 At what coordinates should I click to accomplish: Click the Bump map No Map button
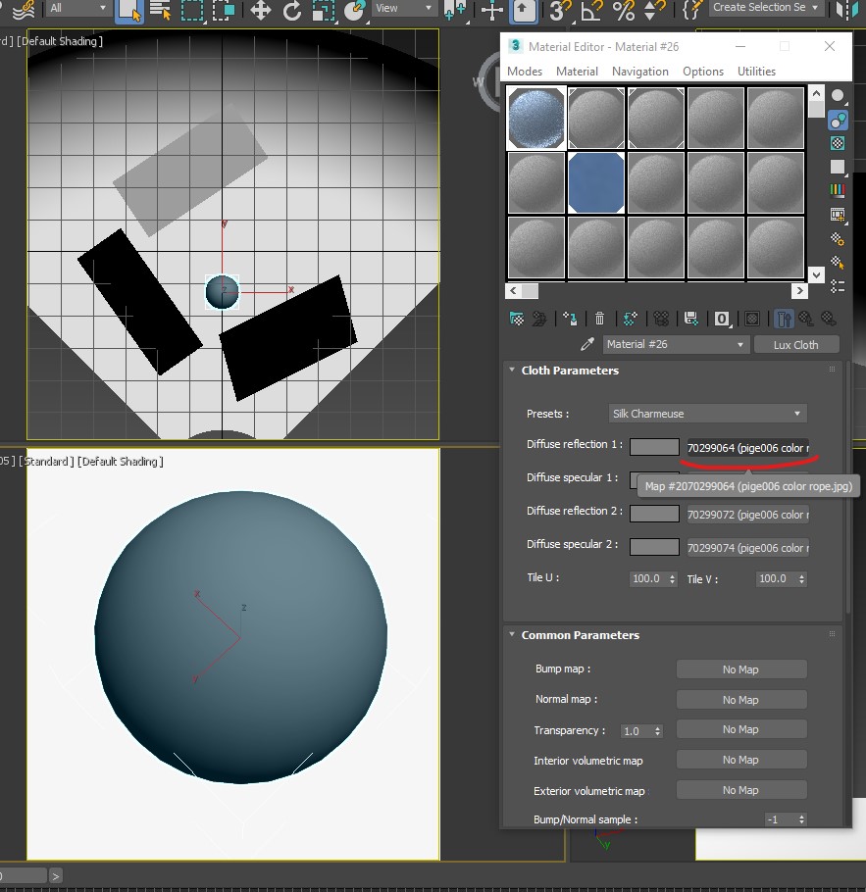(x=740, y=669)
